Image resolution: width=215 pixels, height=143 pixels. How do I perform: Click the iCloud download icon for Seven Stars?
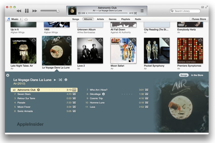tap(74, 94)
